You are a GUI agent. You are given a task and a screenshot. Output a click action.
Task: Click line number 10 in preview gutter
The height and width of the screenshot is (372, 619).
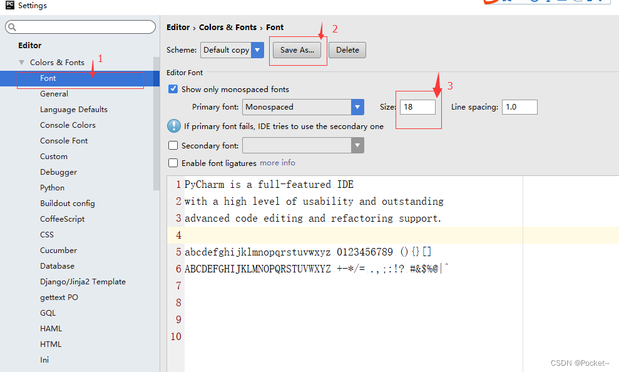176,336
